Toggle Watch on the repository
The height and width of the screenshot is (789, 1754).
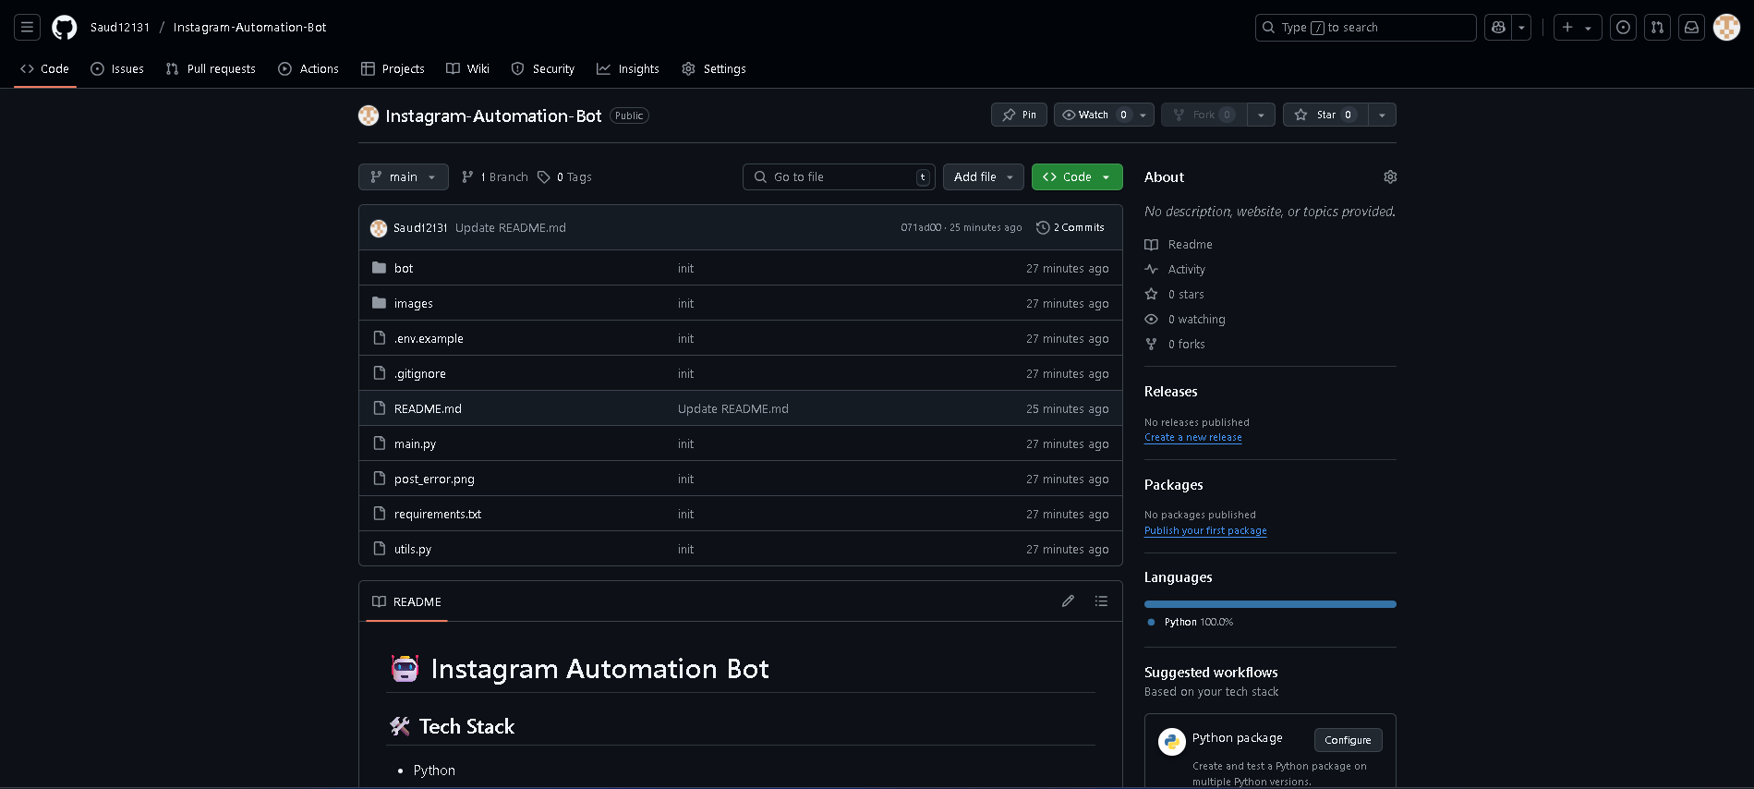(1095, 115)
